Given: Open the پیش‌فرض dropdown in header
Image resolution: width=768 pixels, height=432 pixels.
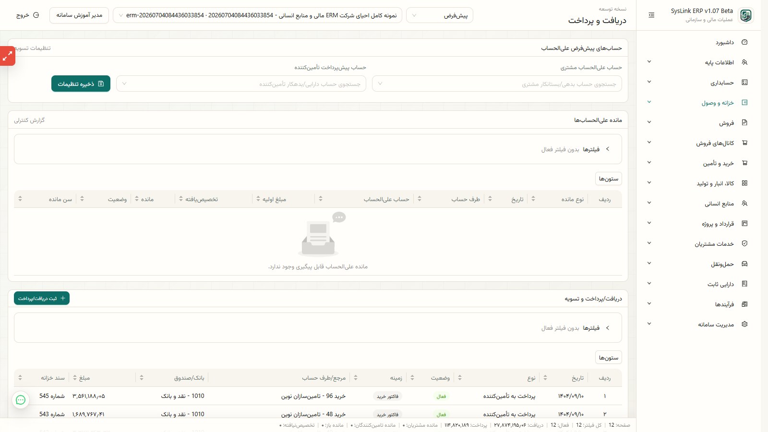Looking at the screenshot, I should [x=440, y=15].
